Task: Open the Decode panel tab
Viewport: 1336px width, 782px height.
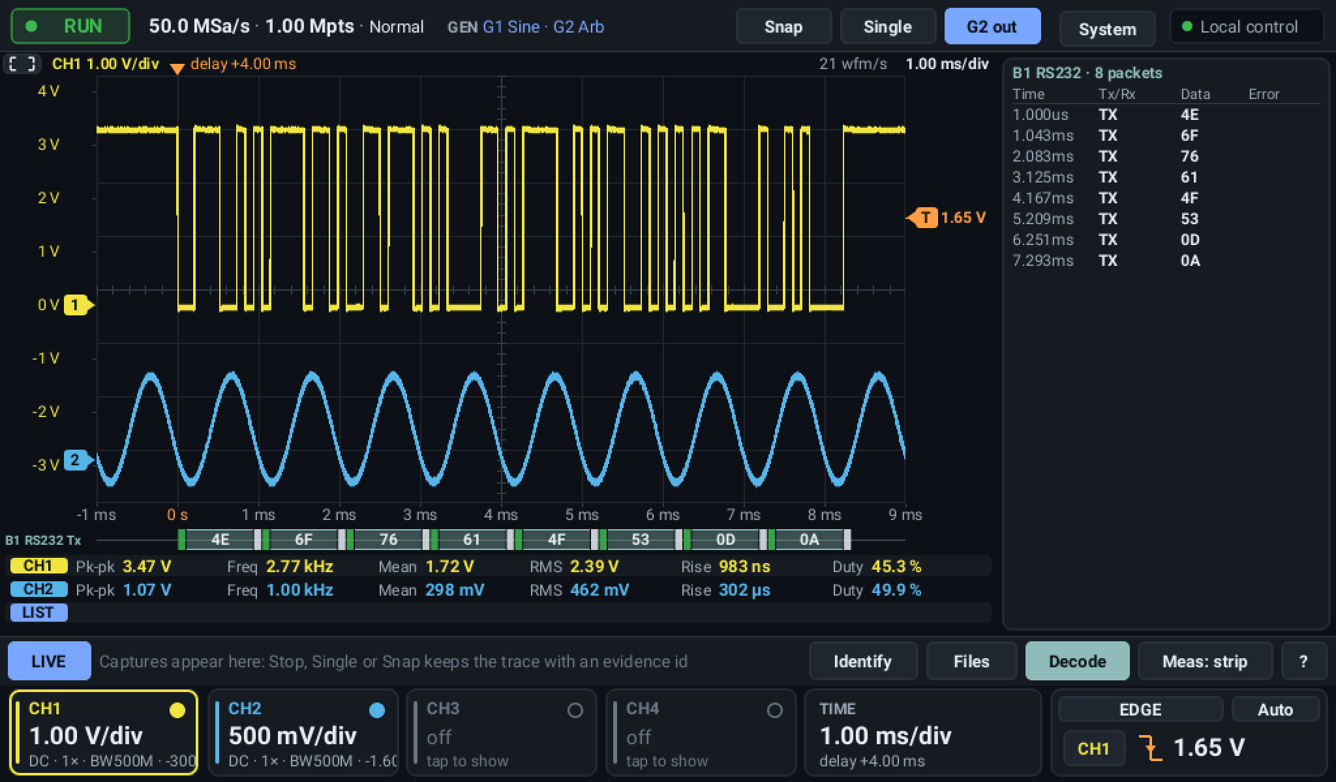Action: pyautogui.click(x=1077, y=661)
